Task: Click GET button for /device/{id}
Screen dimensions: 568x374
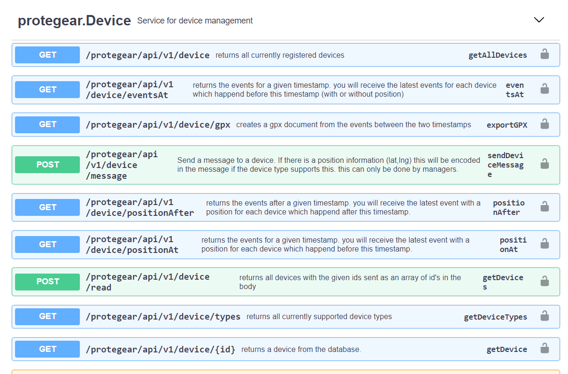Action: point(47,349)
